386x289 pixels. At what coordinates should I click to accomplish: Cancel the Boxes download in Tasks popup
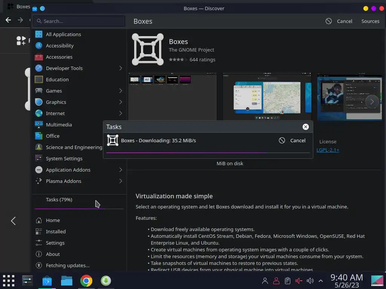click(292, 140)
